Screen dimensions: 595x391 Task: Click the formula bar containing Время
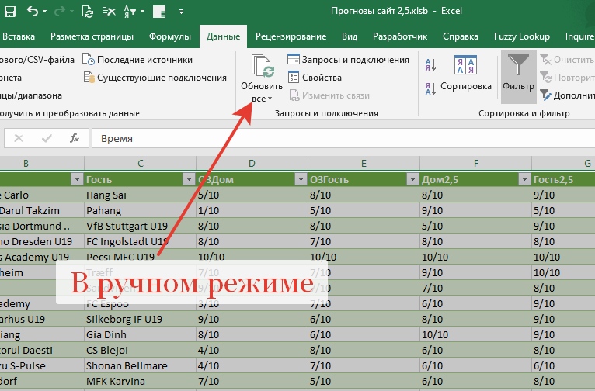pyautogui.click(x=343, y=138)
